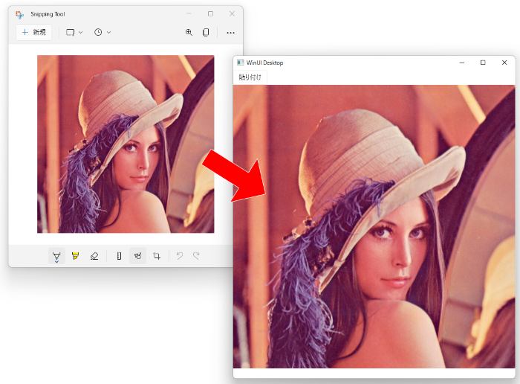Click the undo arrow icon
This screenshot has height=384, width=520.
[x=180, y=256]
